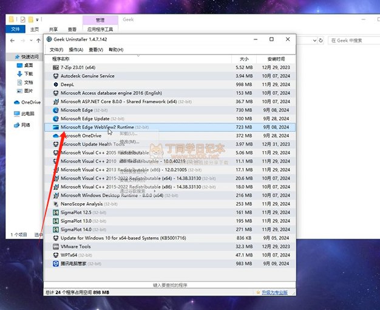Click the 升级为专业版 link
Viewport: 380px width, 310px height.
tap(274, 292)
